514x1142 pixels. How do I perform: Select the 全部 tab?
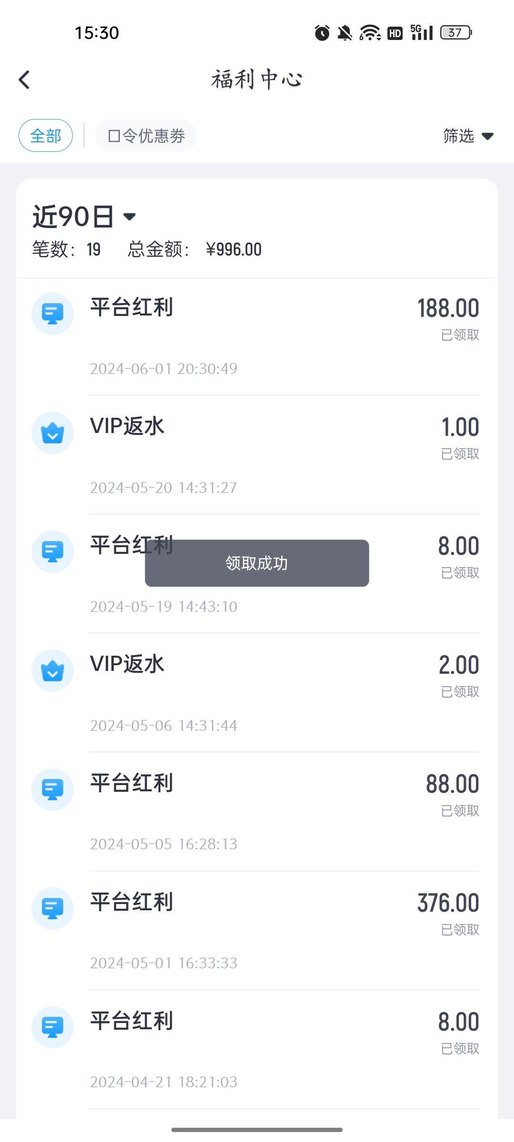(46, 136)
